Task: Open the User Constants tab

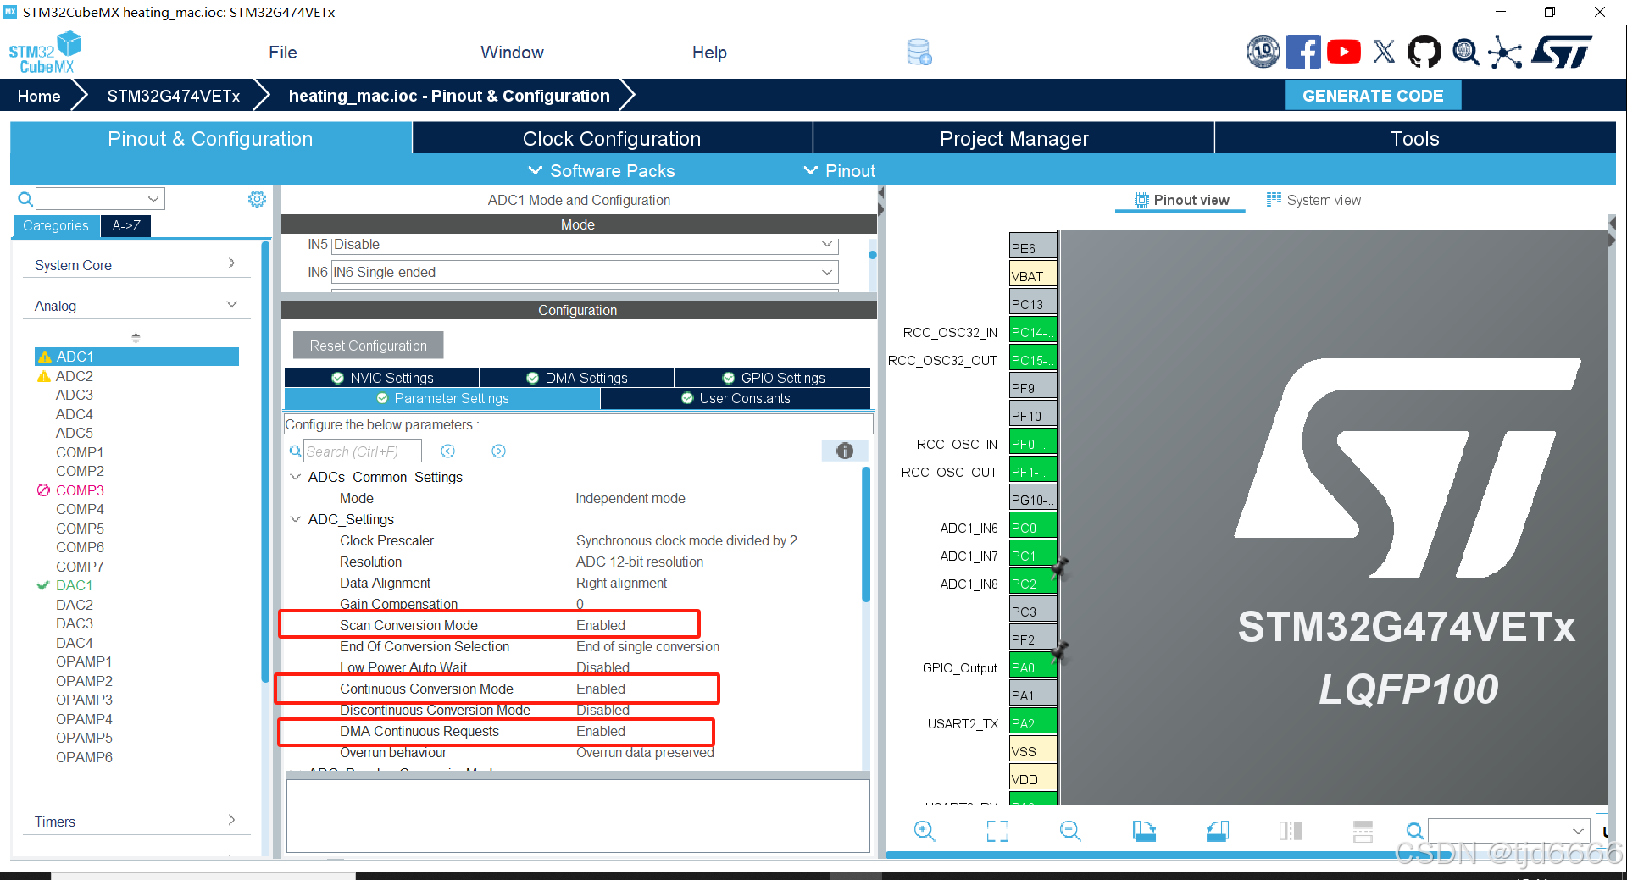Action: point(736,399)
